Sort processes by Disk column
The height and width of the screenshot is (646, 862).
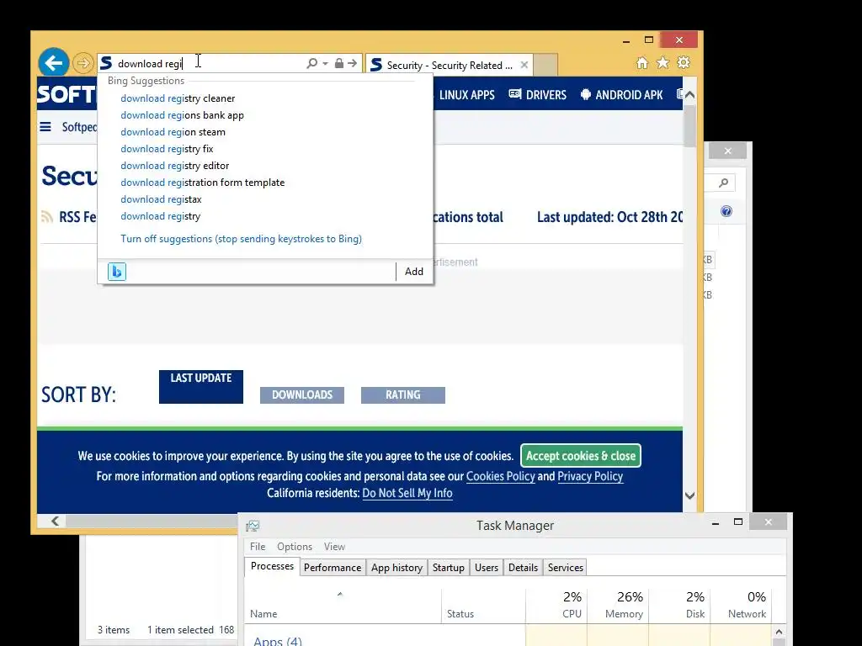[679, 606]
